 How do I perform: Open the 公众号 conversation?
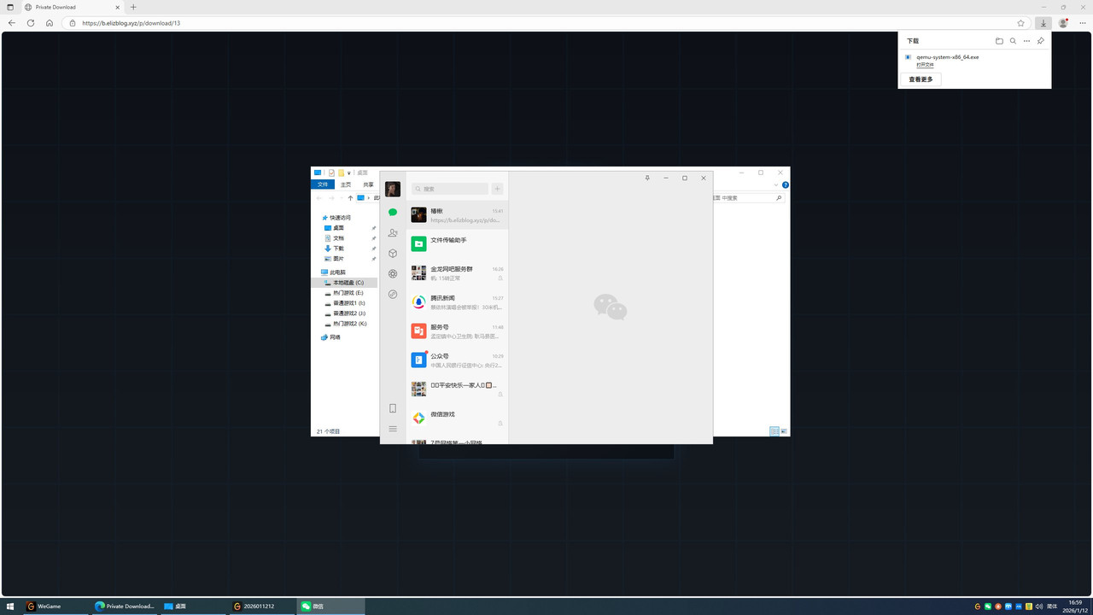pyautogui.click(x=458, y=360)
